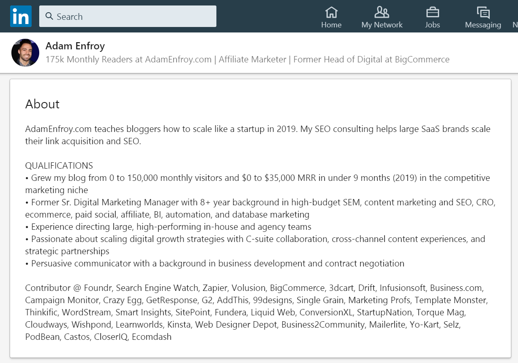Screen dimensions: 518x363
Task: Select the Jobs label in navigation
Action: (x=432, y=25)
